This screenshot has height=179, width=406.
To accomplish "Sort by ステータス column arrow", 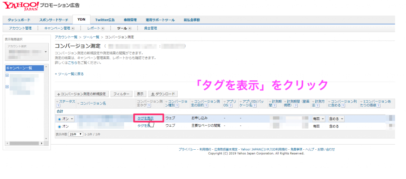I will click(x=57, y=102).
